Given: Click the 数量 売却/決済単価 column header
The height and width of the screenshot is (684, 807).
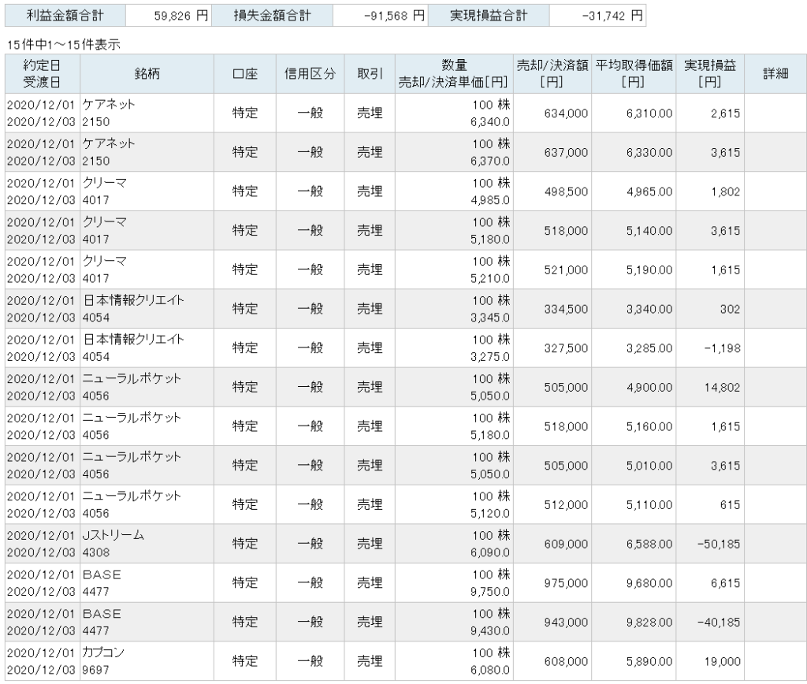Looking at the screenshot, I should coord(454,73).
